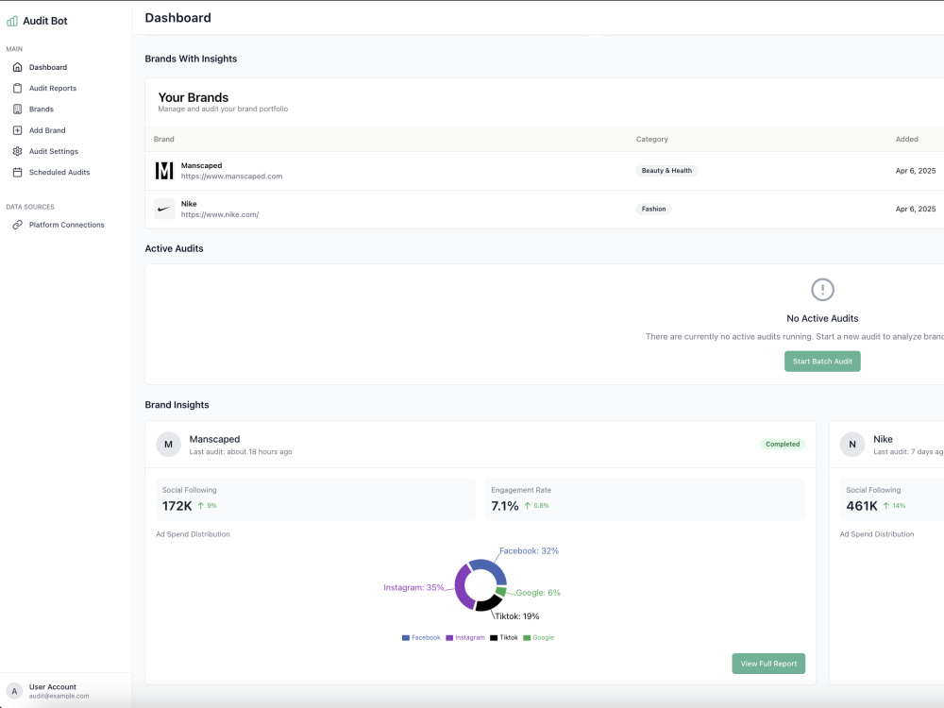Click Nike's Apr 6, 2025 date

tap(916, 209)
